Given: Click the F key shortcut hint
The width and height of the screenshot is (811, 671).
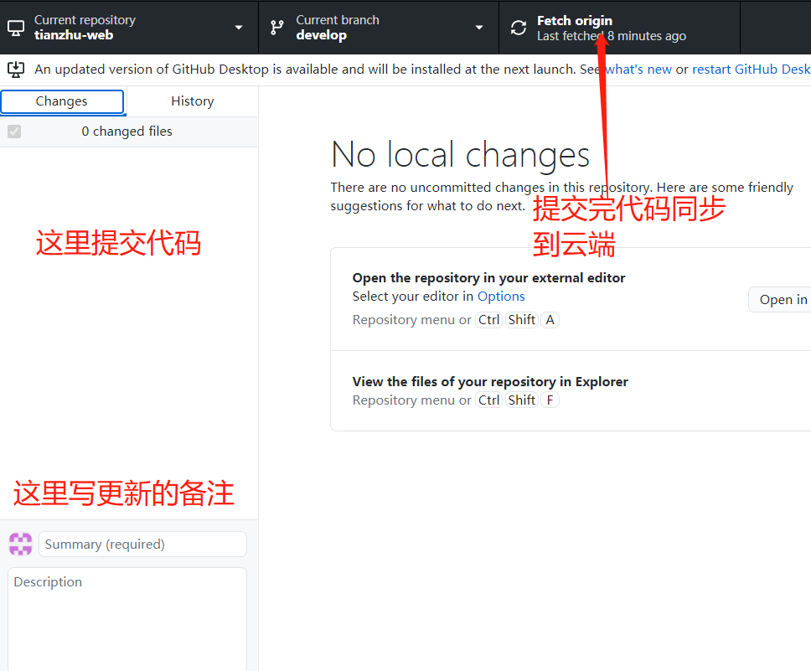Looking at the screenshot, I should [x=550, y=400].
